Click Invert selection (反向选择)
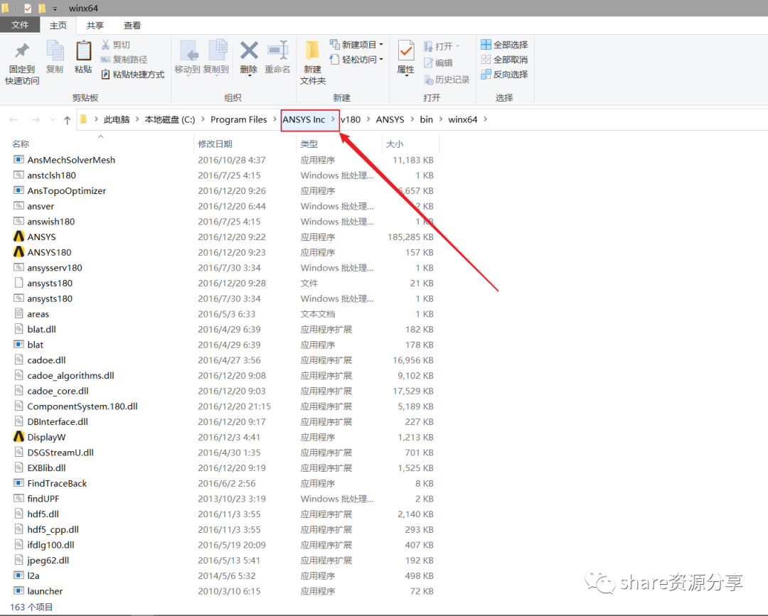 pyautogui.click(x=504, y=75)
